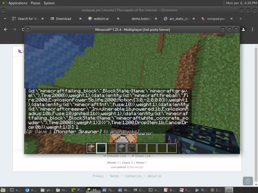Select the copper block hotbar slot
The width and height of the screenshot is (258, 193).
[x=91, y=148]
